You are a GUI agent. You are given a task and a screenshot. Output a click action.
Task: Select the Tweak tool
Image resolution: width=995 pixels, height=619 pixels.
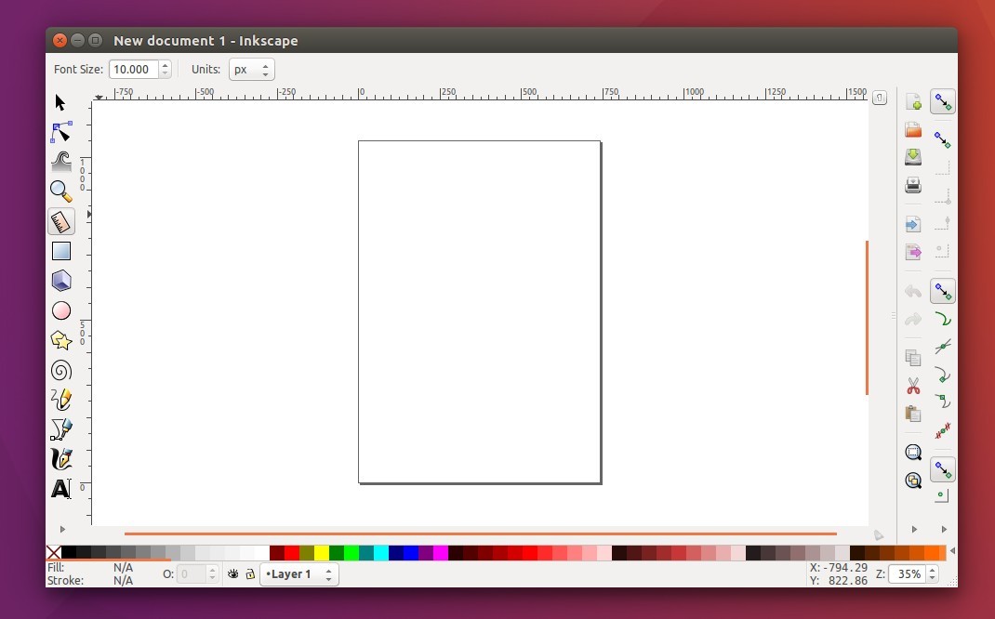pos(61,162)
